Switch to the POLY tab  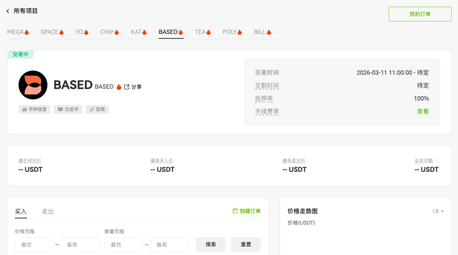(232, 32)
